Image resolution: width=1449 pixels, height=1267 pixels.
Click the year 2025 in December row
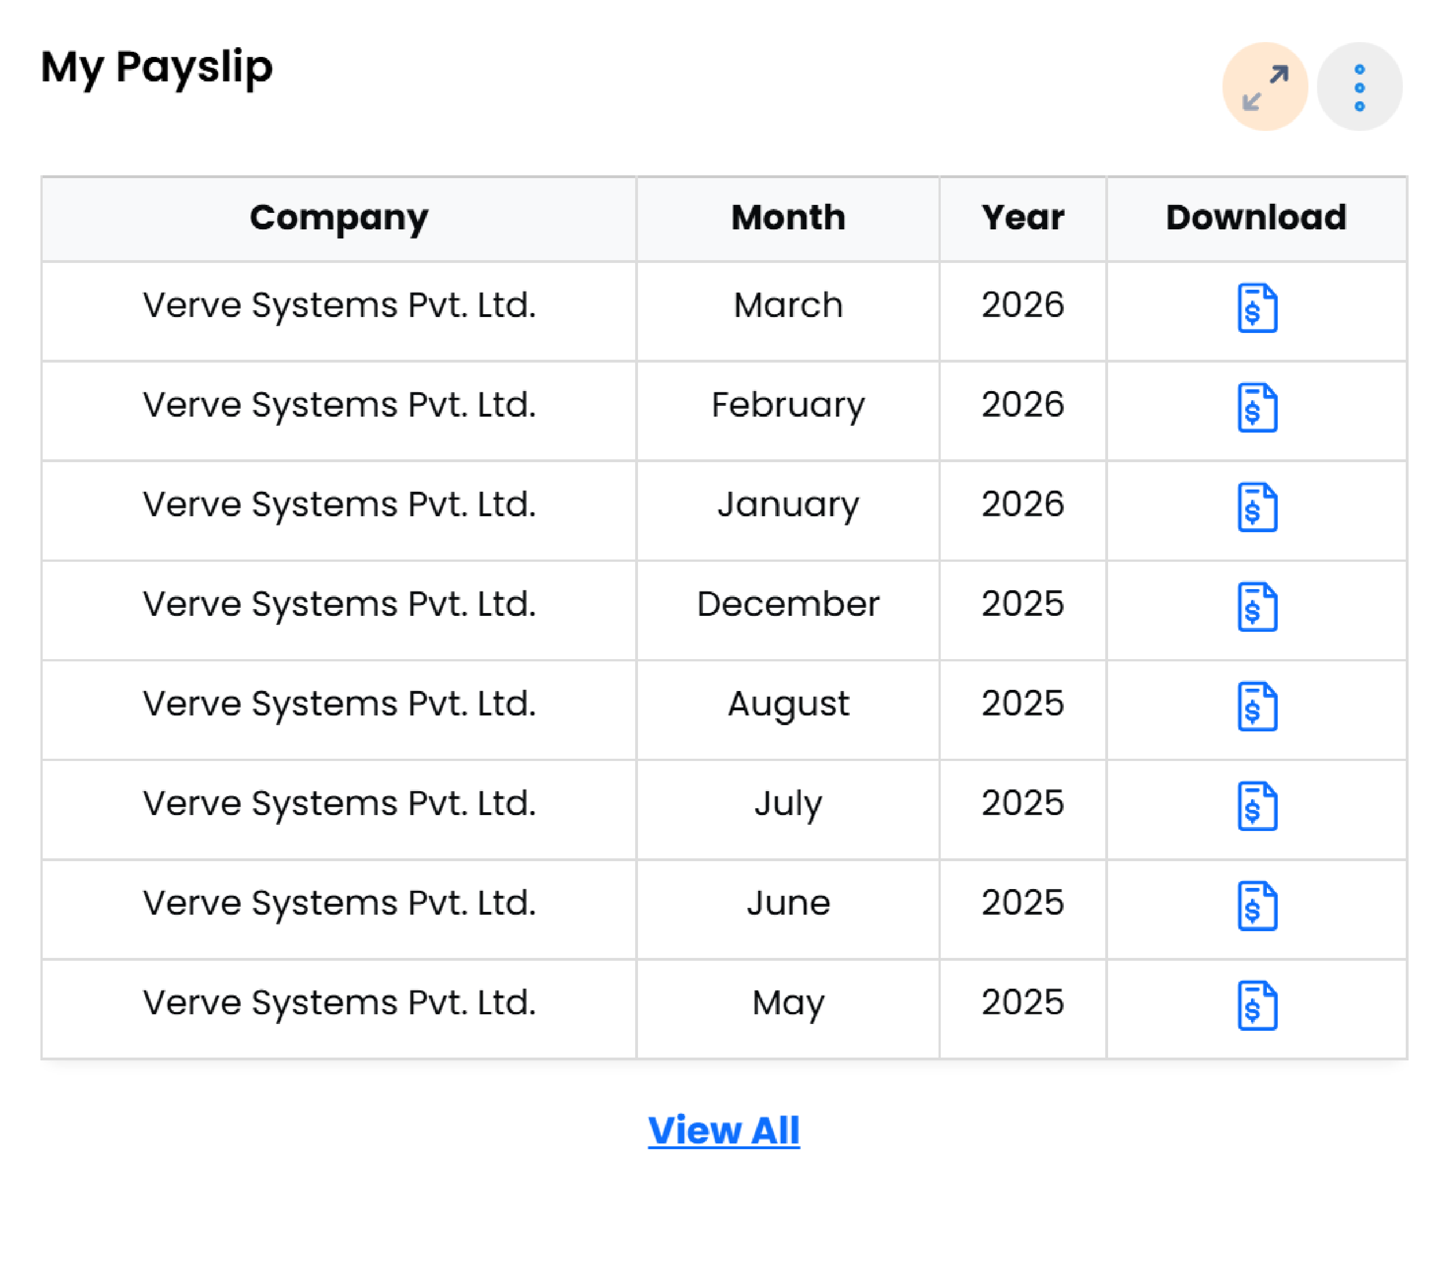tap(1022, 604)
